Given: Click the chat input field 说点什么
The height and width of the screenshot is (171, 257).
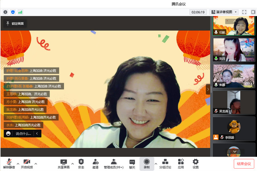Looking at the screenshot, I should [23, 133].
